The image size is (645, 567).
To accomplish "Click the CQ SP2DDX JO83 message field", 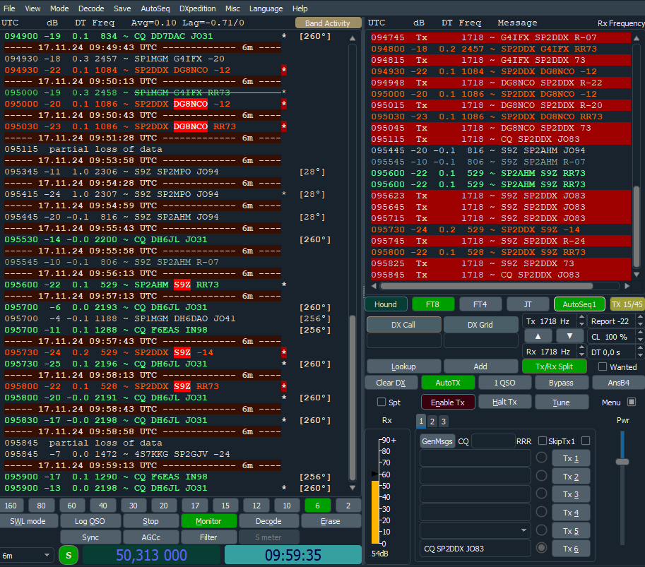I will tap(475, 549).
